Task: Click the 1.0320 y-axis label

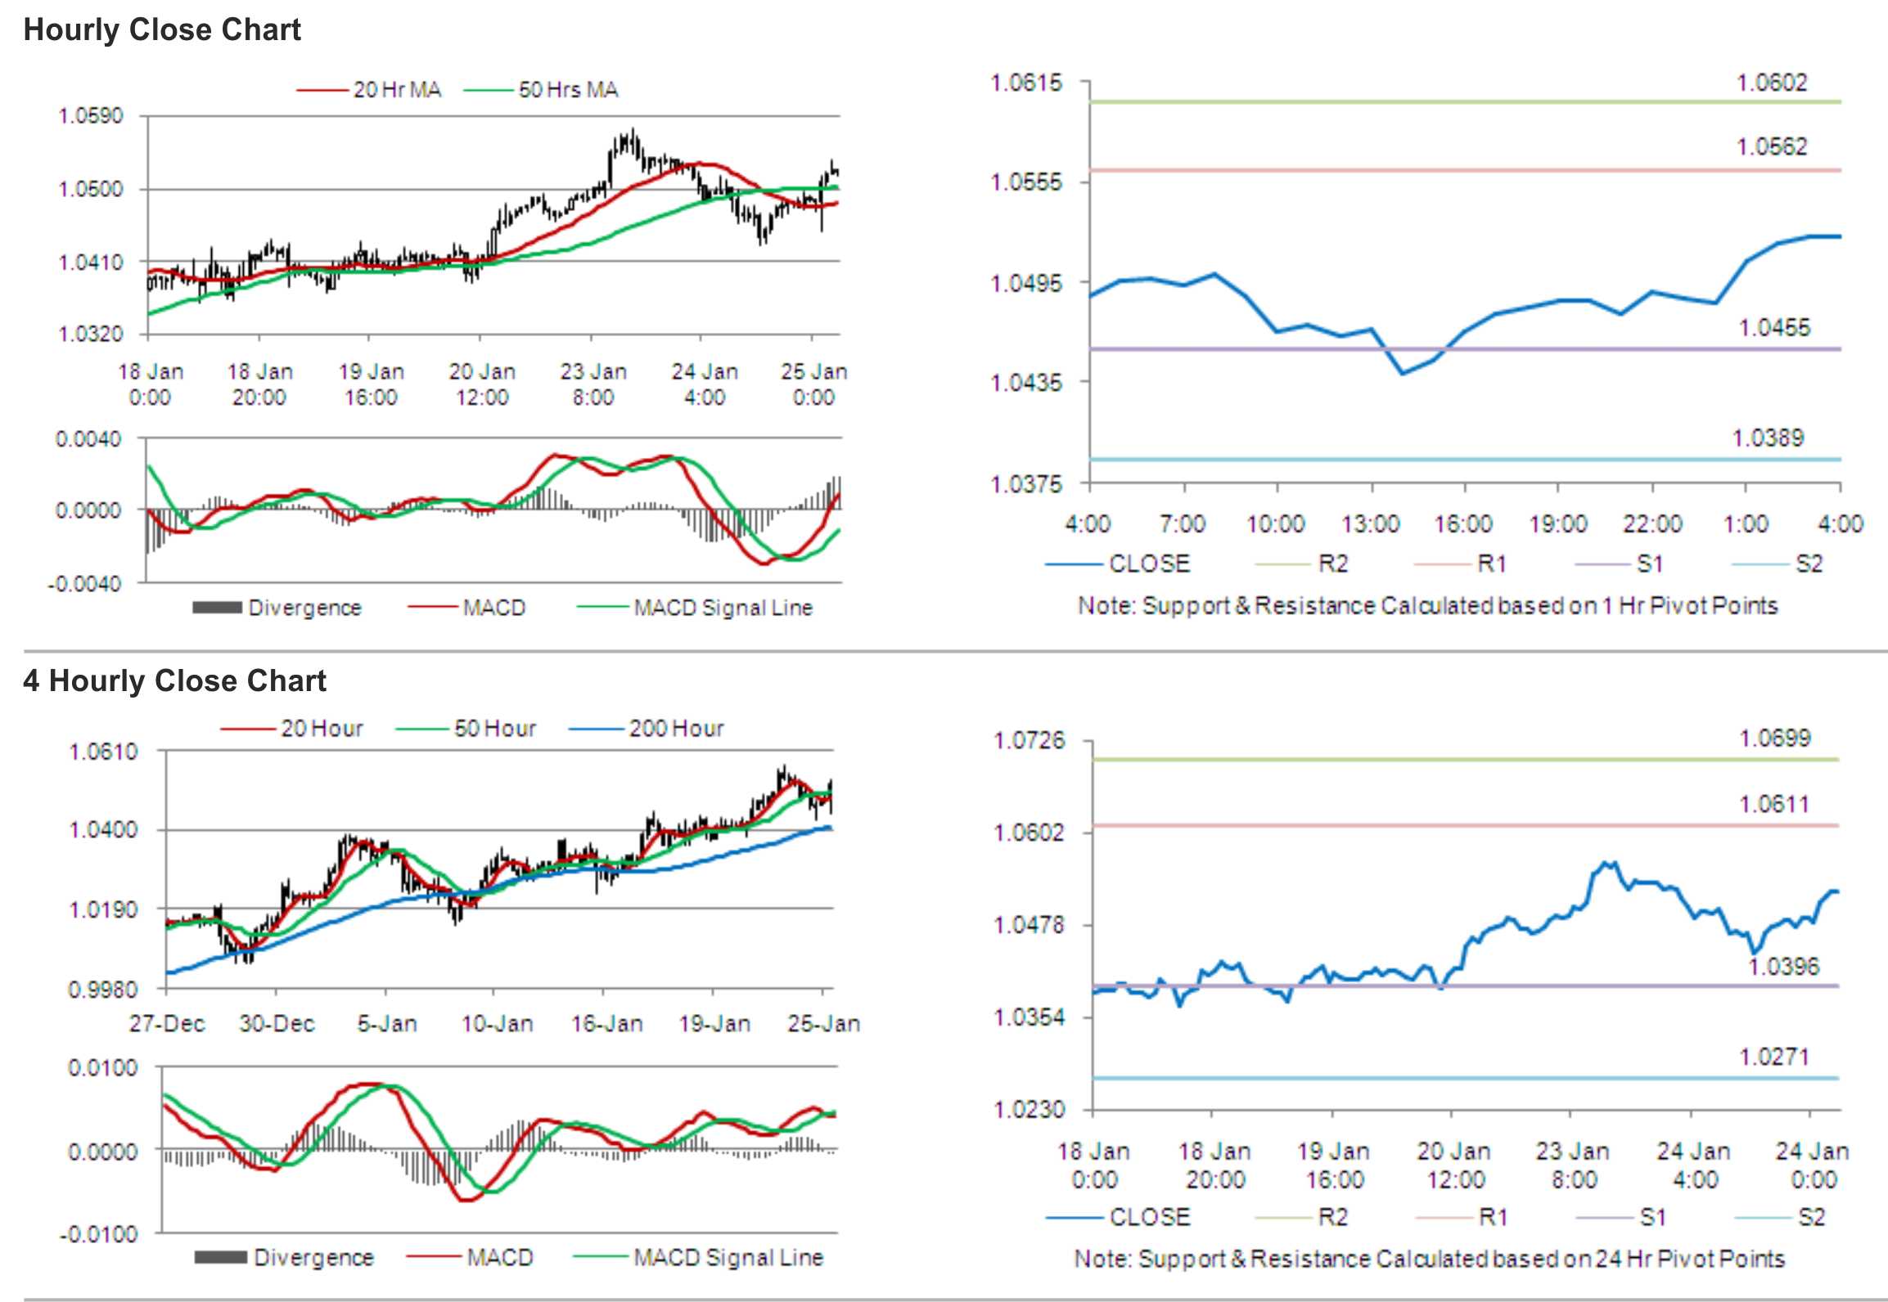Action: pyautogui.click(x=91, y=334)
